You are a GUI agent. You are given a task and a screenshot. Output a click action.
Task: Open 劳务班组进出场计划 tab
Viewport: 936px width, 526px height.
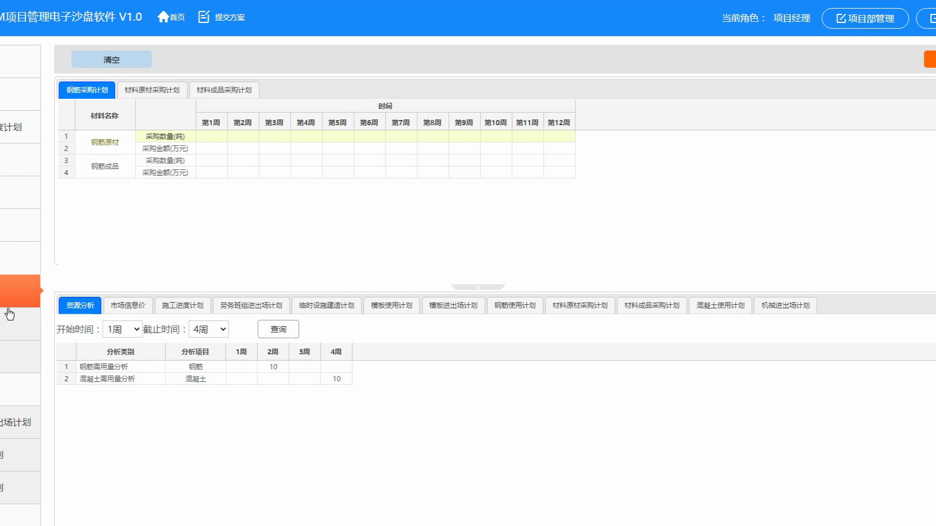(x=251, y=305)
